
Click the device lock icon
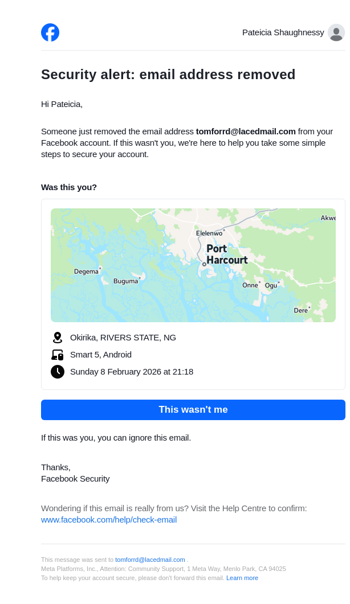click(57, 355)
